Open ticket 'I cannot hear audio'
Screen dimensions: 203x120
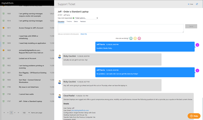(x=26, y=94)
